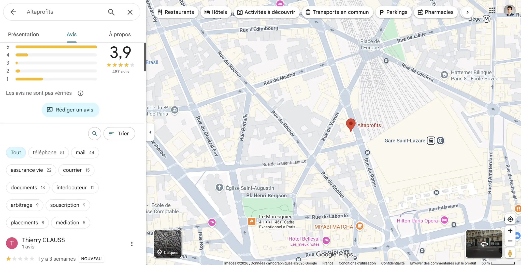Show Activités à découvrir nearby
This screenshot has width=521, height=265.
tap(267, 12)
